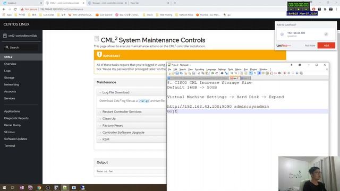Click the Notepad++ icon in the taskbar
This screenshot has height=191, width=340.
65,187
